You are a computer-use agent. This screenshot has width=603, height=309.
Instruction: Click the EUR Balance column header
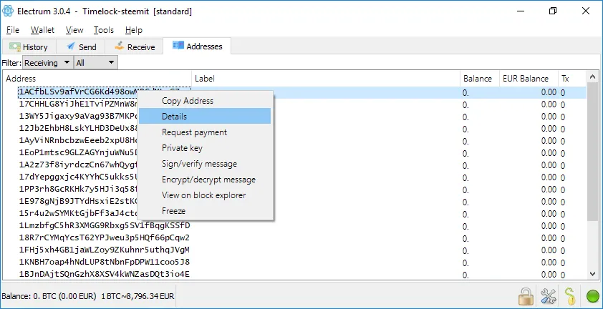(x=529, y=79)
